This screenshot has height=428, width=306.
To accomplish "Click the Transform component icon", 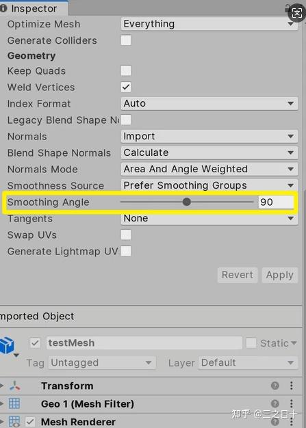I will point(15,386).
